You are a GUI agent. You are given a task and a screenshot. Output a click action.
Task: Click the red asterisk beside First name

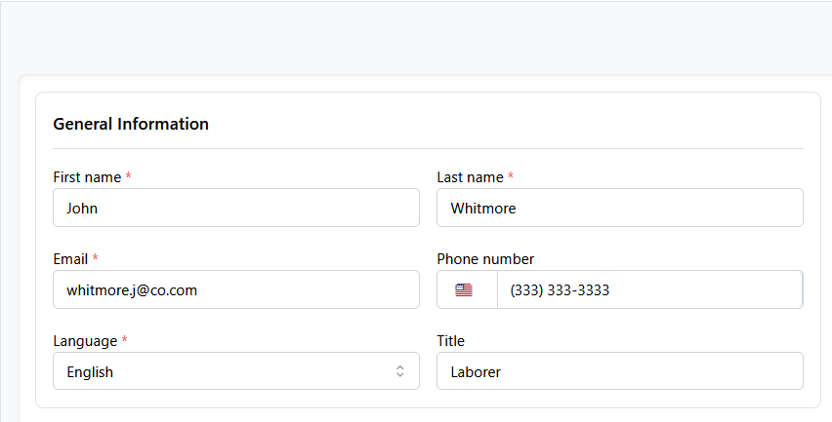[x=128, y=177]
